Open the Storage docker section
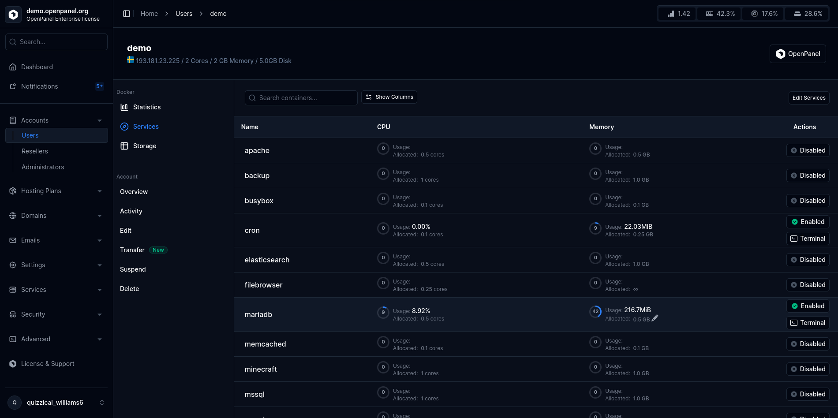Screen dimensions: 838x418 (x=145, y=146)
